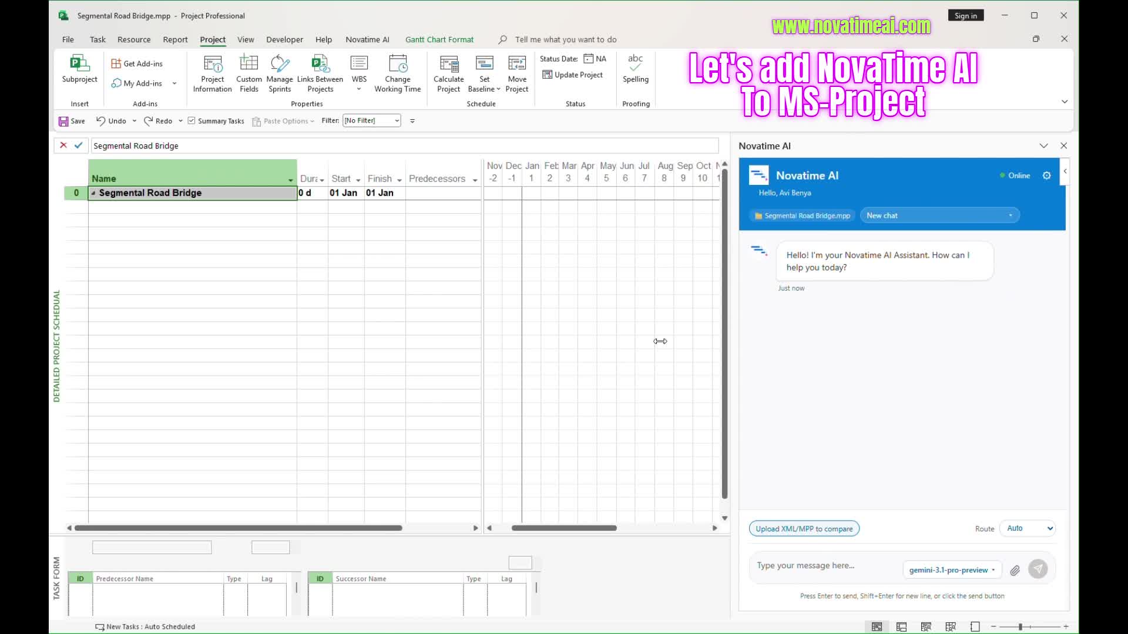Open Get Add-ins
The height and width of the screenshot is (634, 1128).
click(137, 63)
